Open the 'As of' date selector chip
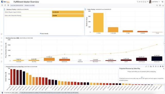 (17, 5)
